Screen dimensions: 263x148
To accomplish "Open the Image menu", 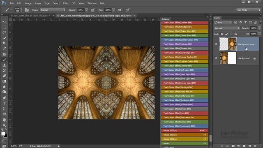I will click(x=28, y=3).
